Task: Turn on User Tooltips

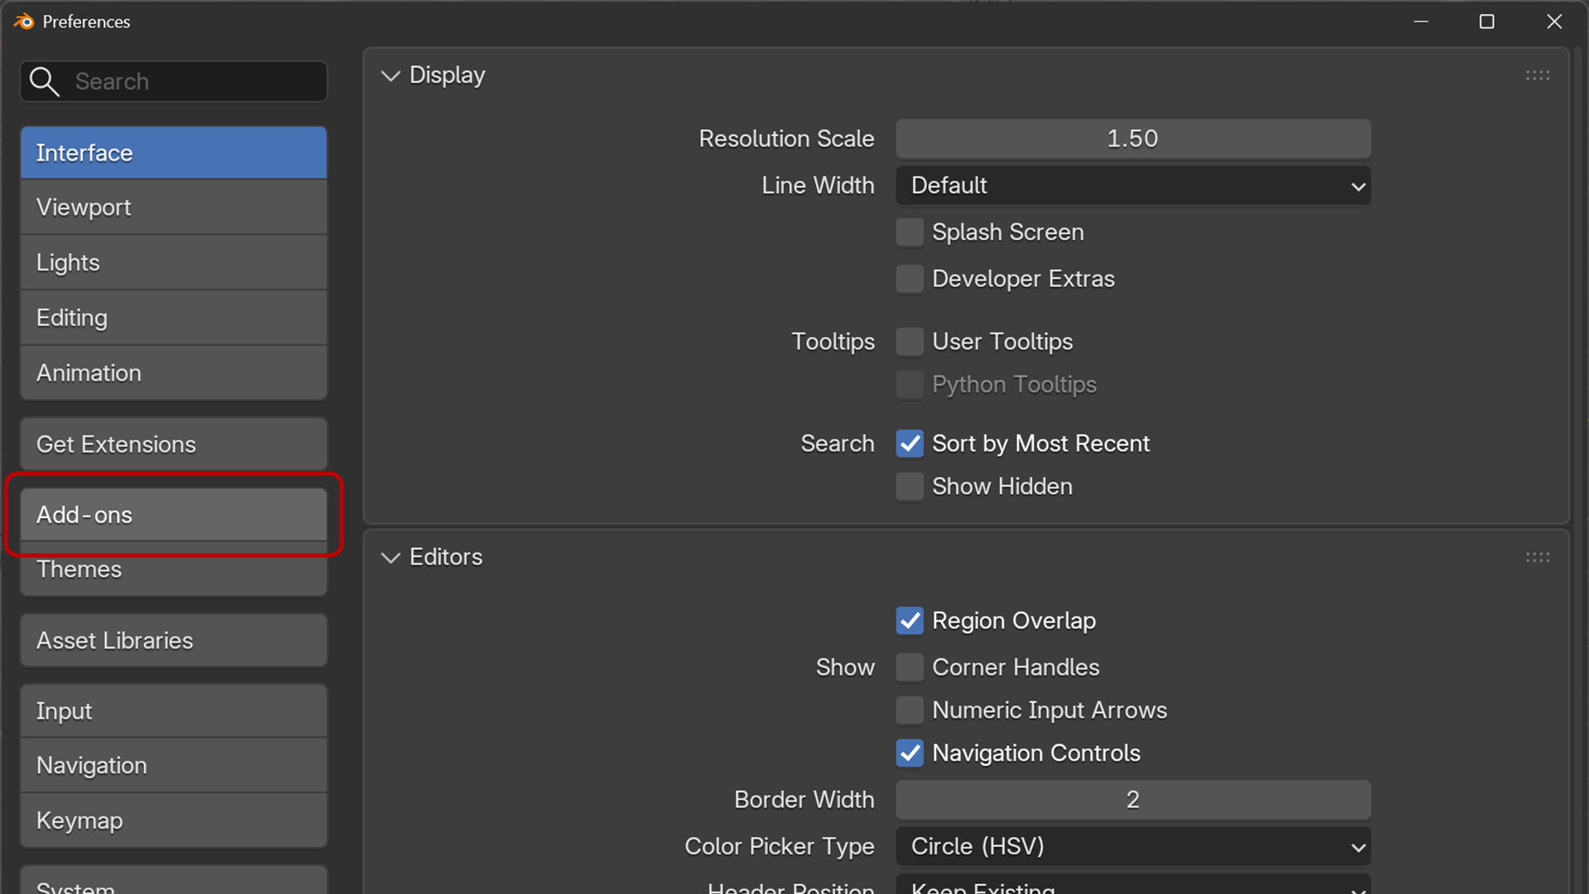Action: coord(910,342)
